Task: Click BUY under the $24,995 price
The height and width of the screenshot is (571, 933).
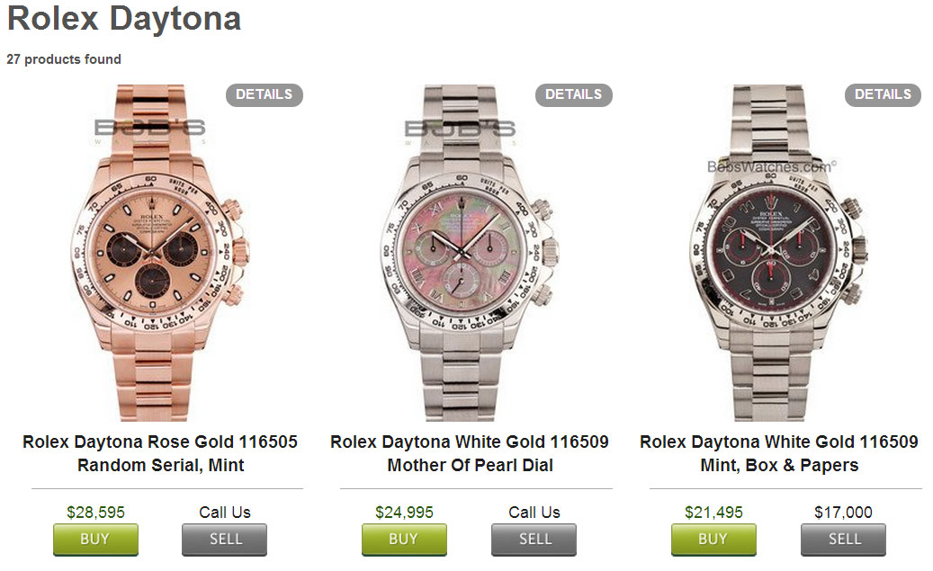Action: pyautogui.click(x=404, y=540)
